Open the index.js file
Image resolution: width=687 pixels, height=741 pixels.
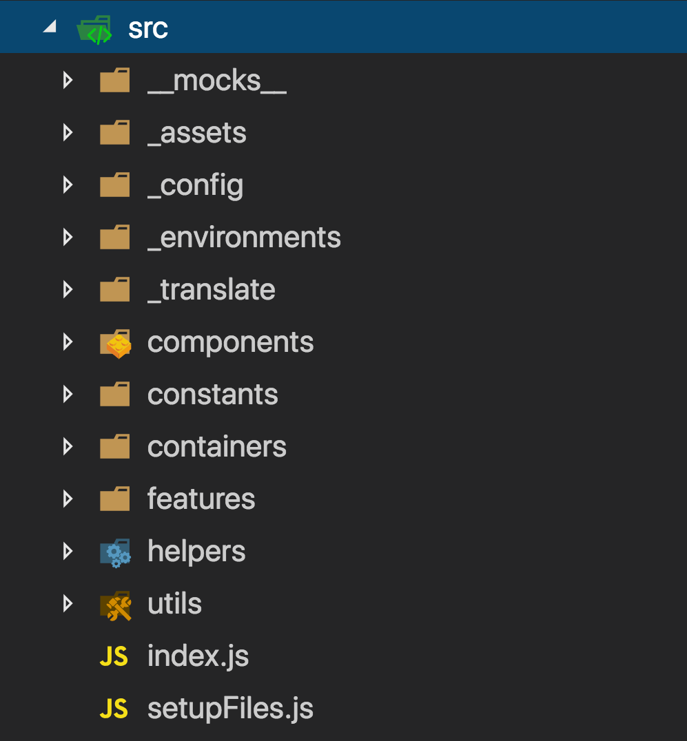point(198,656)
